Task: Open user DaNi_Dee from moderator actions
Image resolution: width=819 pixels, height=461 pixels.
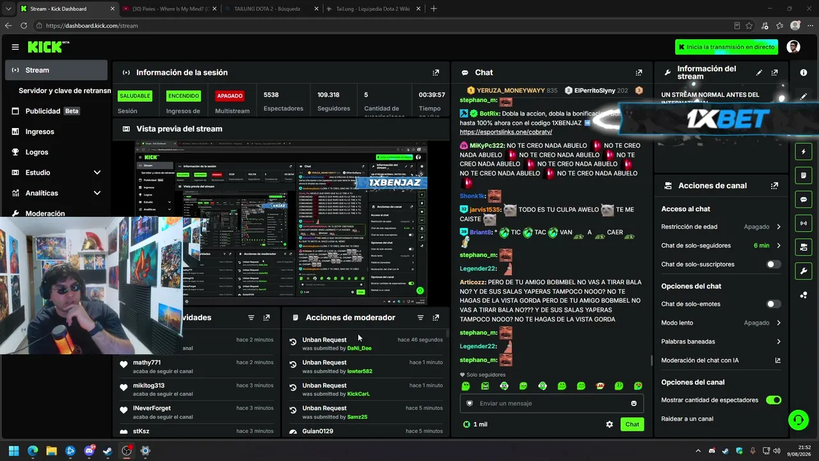Action: (x=359, y=348)
